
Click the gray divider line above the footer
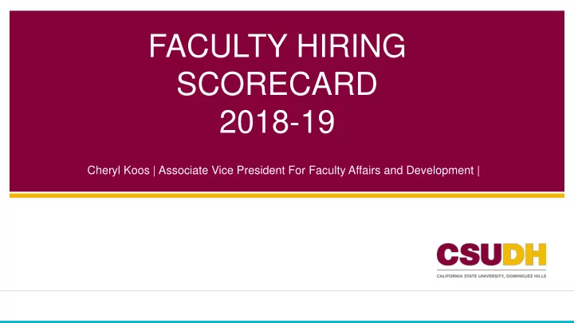click(x=287, y=291)
